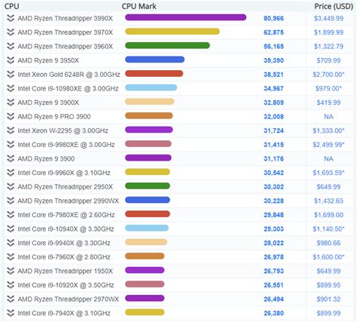Expand the Intel Core i9-9960X row chevron
This screenshot has width=357, height=322.
(11, 173)
